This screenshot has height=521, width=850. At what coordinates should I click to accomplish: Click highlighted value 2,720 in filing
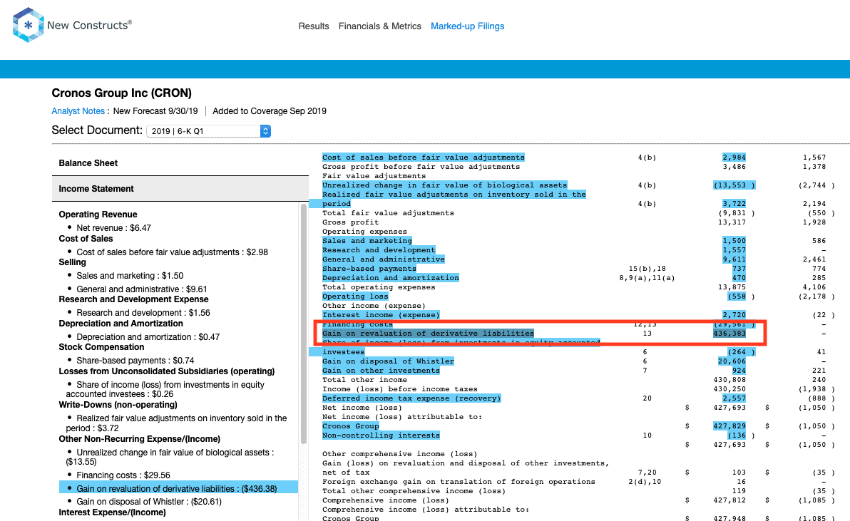coord(734,315)
